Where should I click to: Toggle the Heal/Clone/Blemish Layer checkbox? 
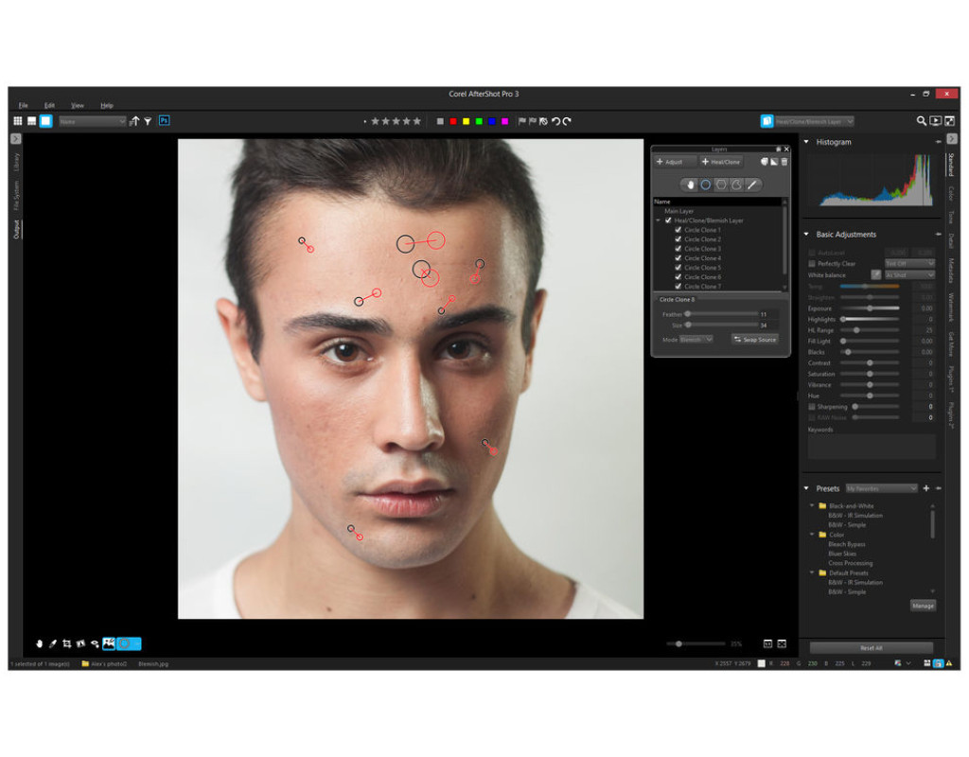(x=668, y=220)
